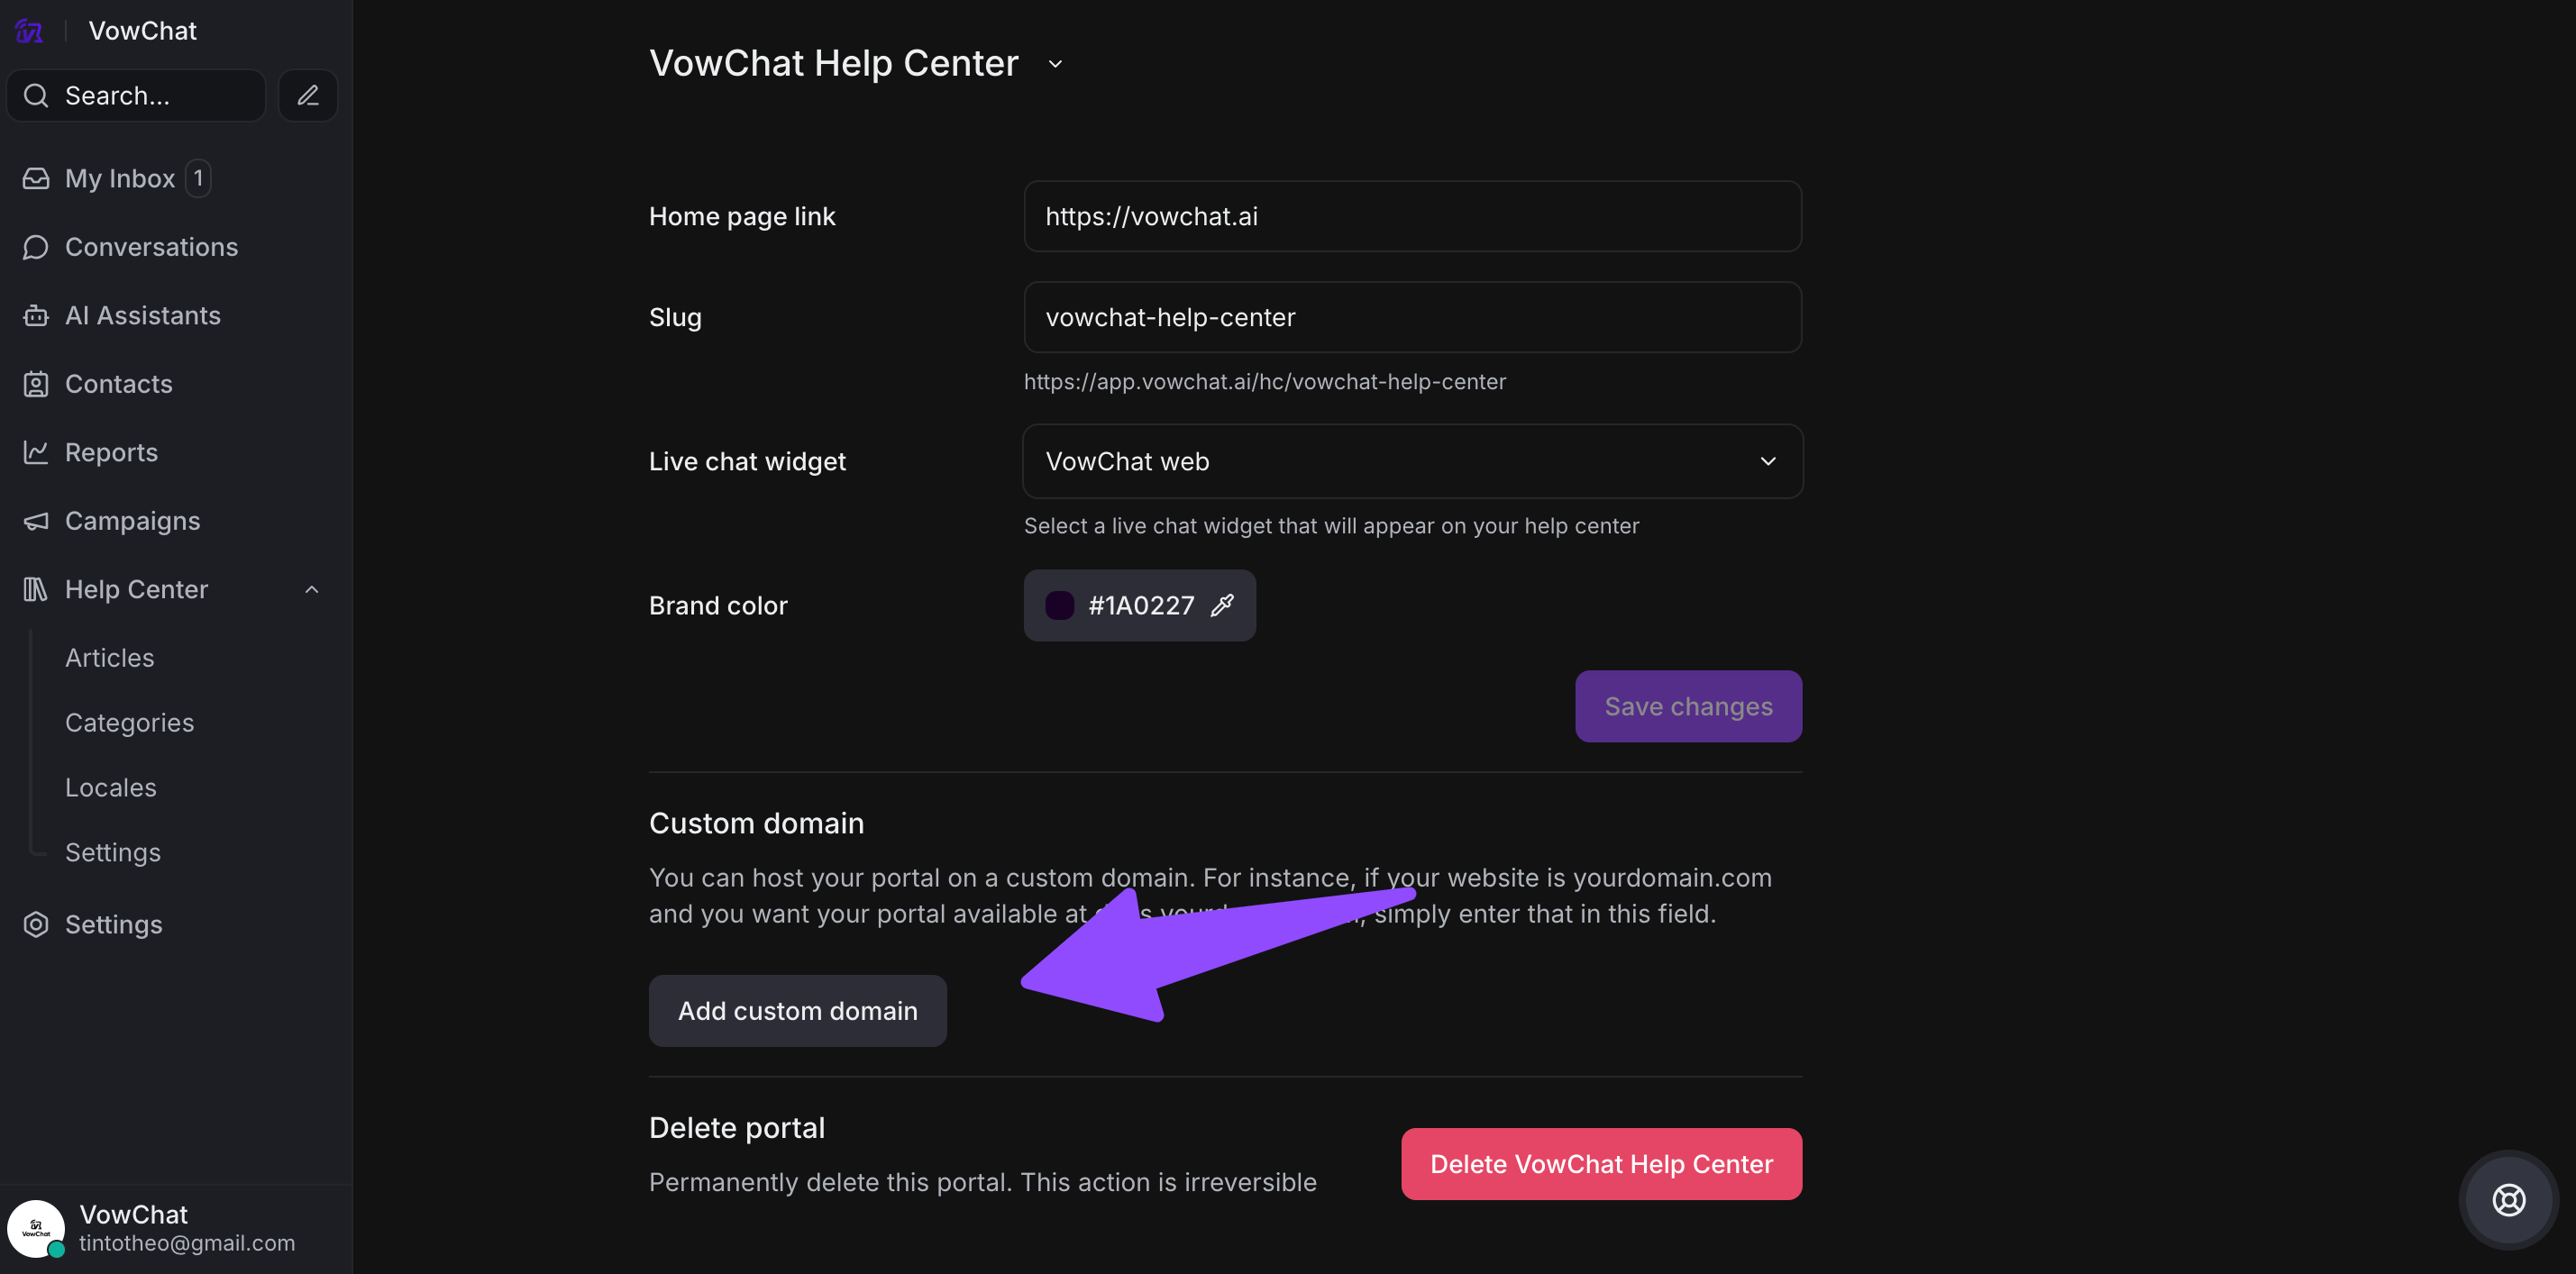Click the Delete VowChat Help Center button
Image resolution: width=2576 pixels, height=1274 pixels.
(x=1601, y=1164)
